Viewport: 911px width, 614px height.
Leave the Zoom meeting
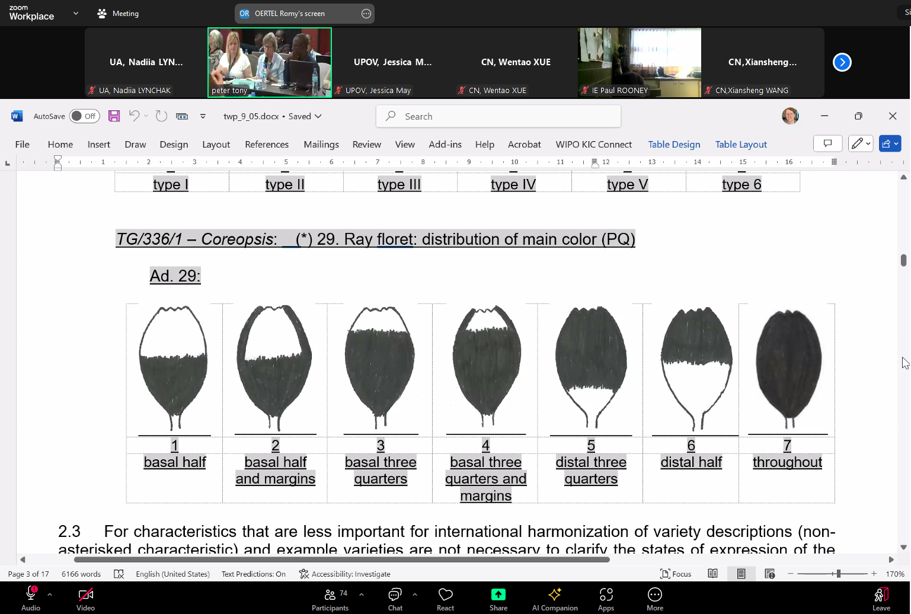coord(881,599)
